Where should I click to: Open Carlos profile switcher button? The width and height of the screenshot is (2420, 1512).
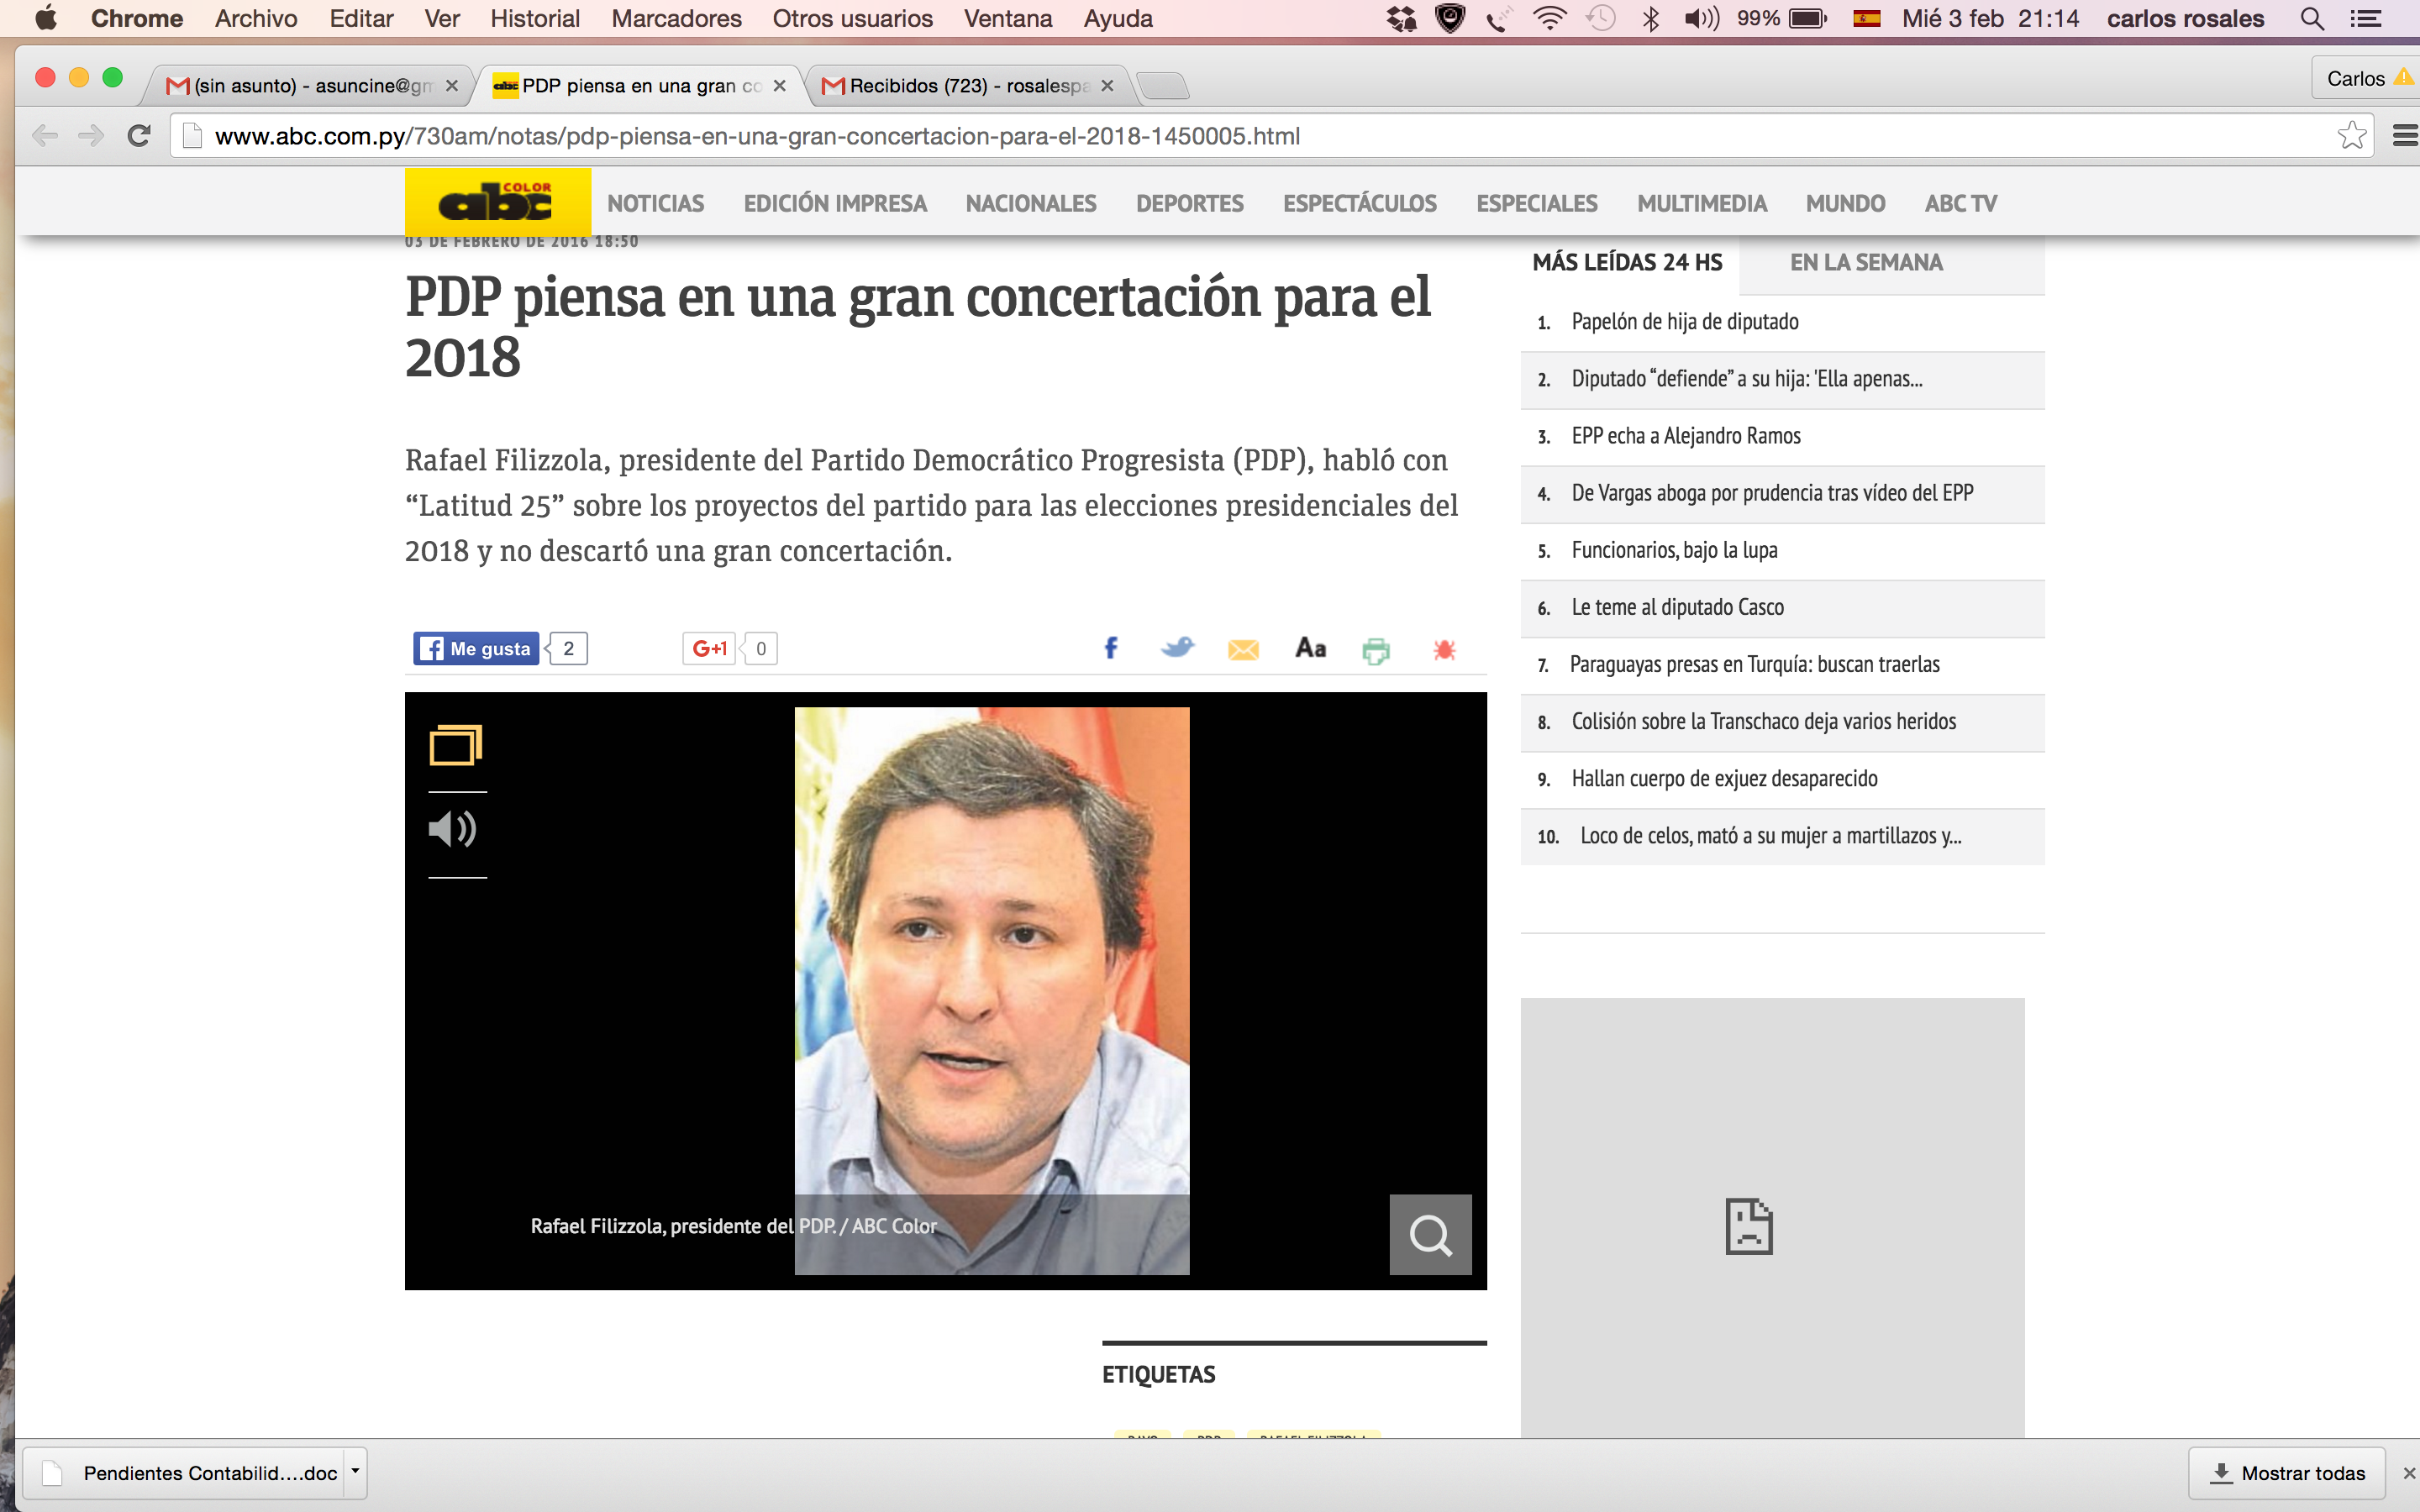[x=2365, y=78]
